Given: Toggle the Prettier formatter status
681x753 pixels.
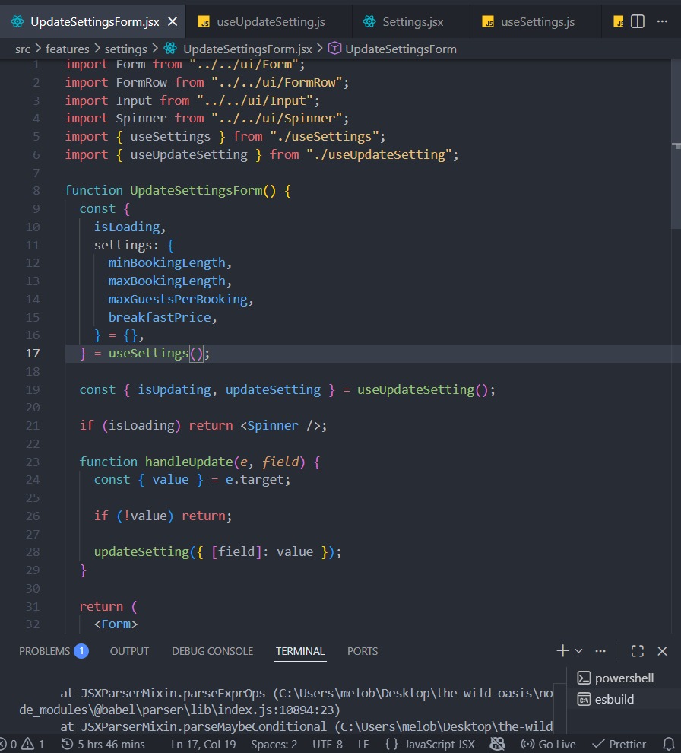Looking at the screenshot, I should click(x=619, y=744).
